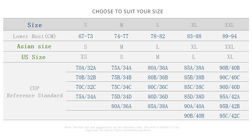Select the 90A/40A cup size cell
252x136 pixels.
click(194, 106)
